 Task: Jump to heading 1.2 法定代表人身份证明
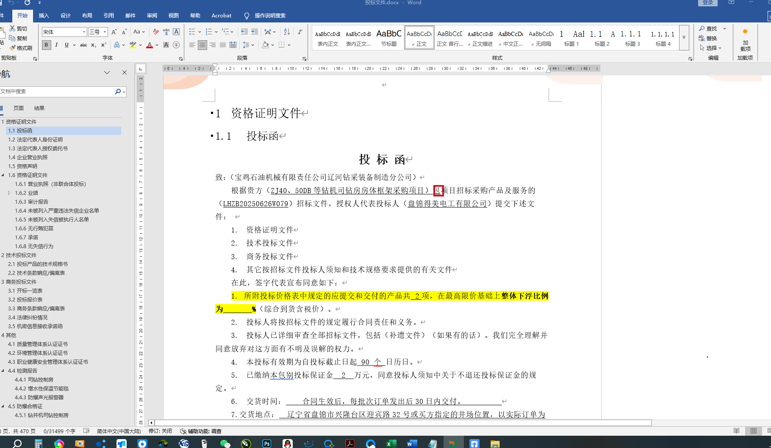pos(36,140)
